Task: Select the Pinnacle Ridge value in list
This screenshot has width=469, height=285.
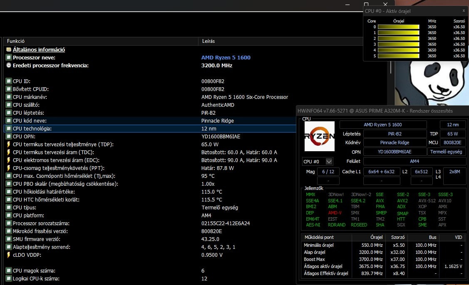Action: point(218,121)
